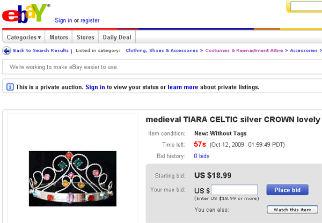This screenshot has height=223, width=322.
Task: Click the register link
Action: (x=90, y=20)
